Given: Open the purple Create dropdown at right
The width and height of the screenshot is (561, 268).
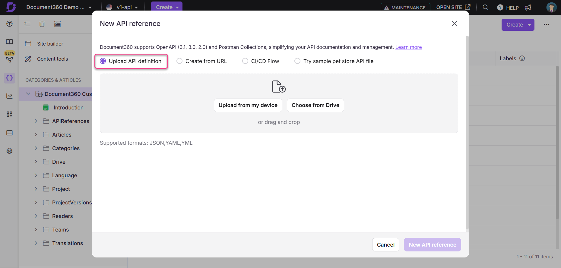Looking at the screenshot, I should tap(518, 25).
